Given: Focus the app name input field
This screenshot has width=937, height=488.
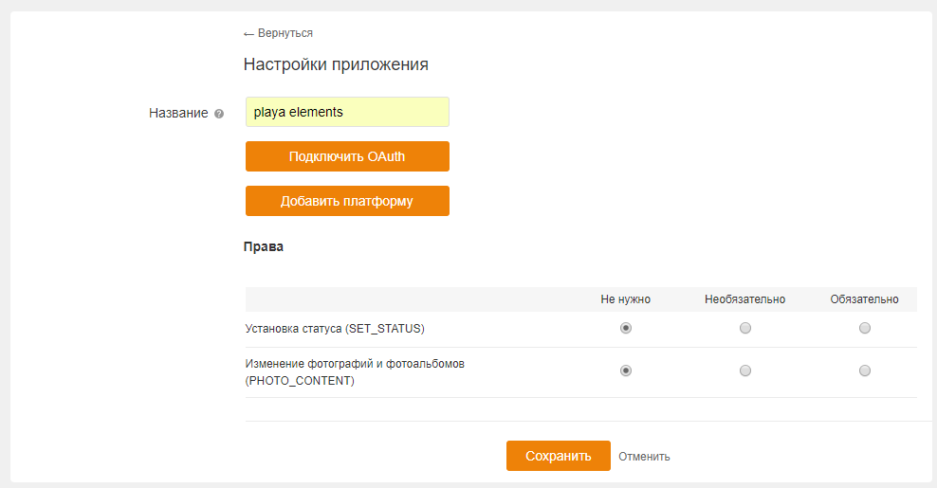Looking at the screenshot, I should (x=347, y=112).
